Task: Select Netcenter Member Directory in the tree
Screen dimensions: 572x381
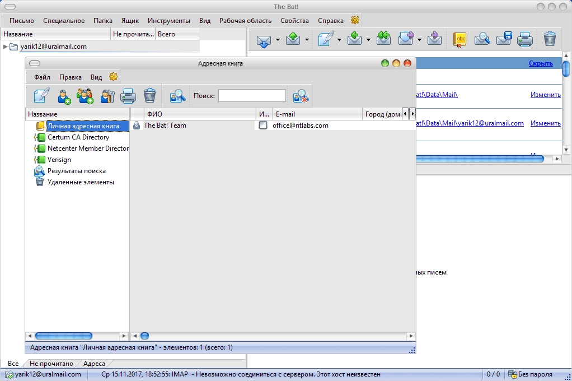Action: click(88, 148)
